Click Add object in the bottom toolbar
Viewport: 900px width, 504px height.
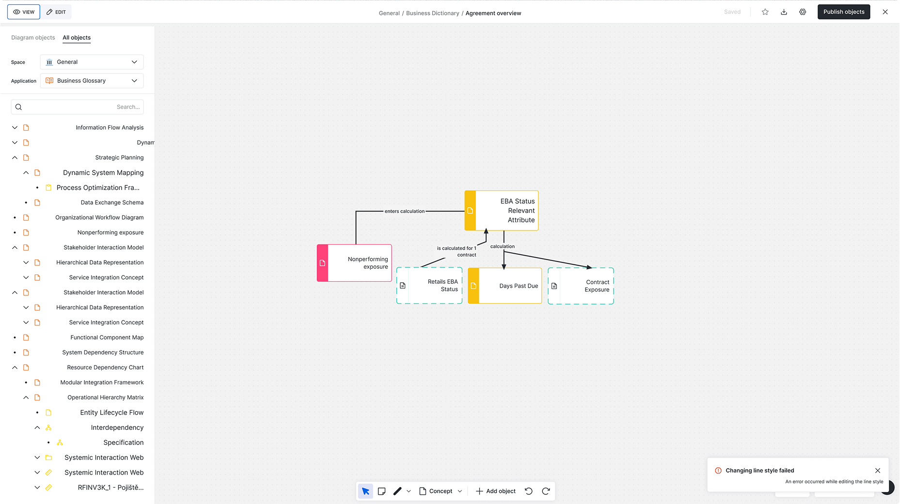click(x=495, y=491)
